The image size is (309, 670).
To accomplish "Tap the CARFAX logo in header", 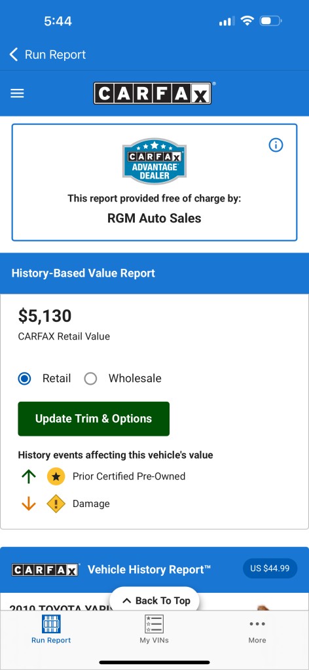I will coord(153,93).
